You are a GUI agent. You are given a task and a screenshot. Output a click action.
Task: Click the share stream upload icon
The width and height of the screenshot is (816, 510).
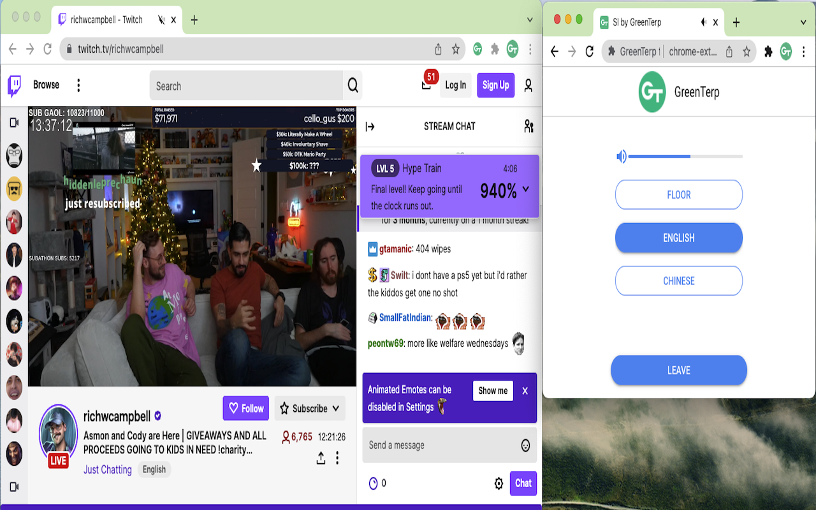(x=321, y=458)
